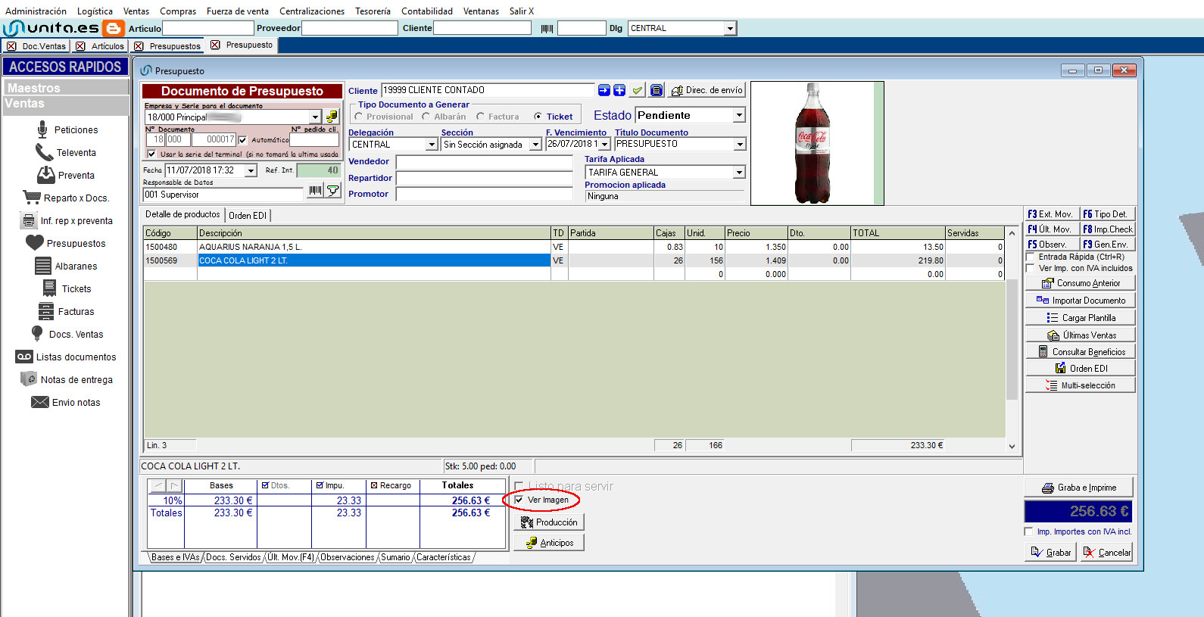This screenshot has height=617, width=1204.
Task: Click in the Vendedor input field
Action: tap(485, 162)
